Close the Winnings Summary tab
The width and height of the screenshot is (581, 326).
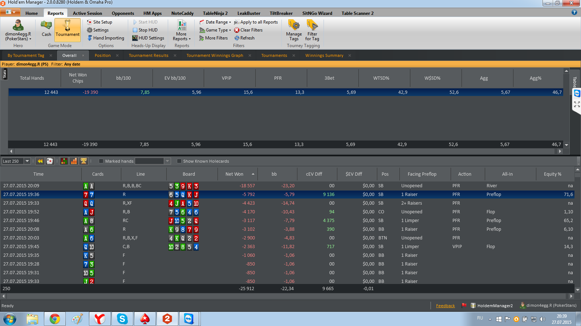[350, 55]
